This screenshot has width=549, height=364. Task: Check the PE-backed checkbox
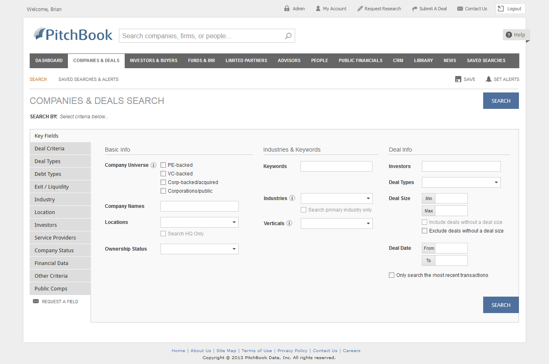coord(163,165)
